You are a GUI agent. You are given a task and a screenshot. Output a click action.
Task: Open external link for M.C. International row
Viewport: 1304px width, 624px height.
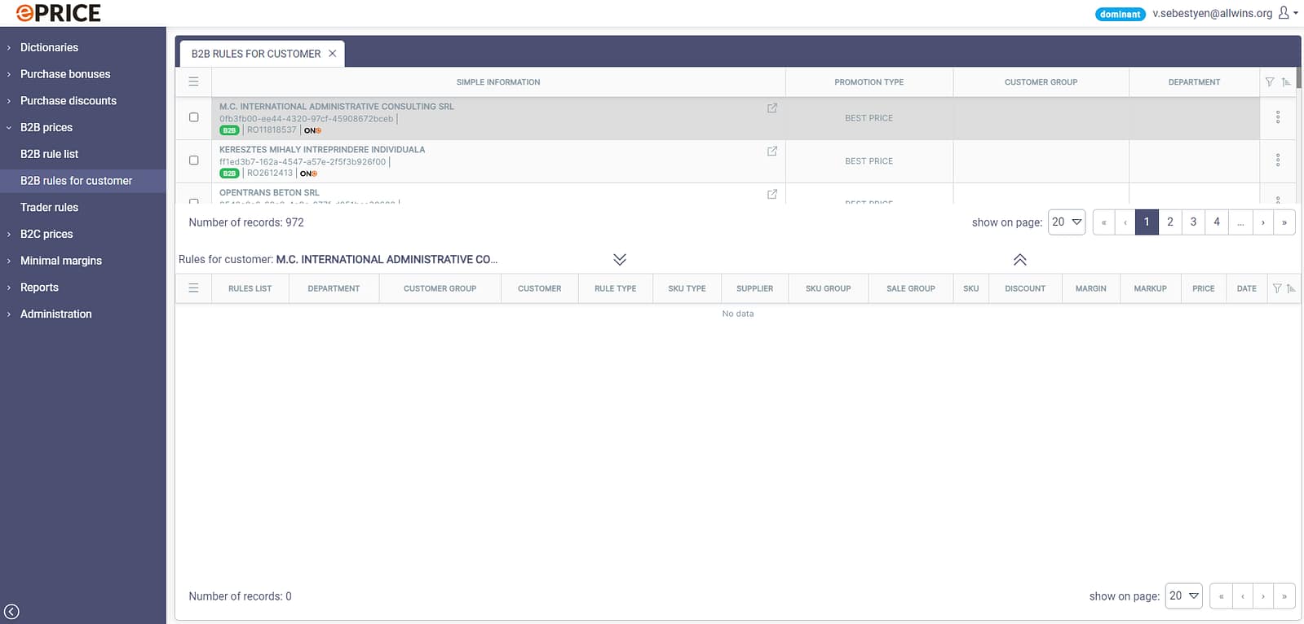tap(771, 108)
